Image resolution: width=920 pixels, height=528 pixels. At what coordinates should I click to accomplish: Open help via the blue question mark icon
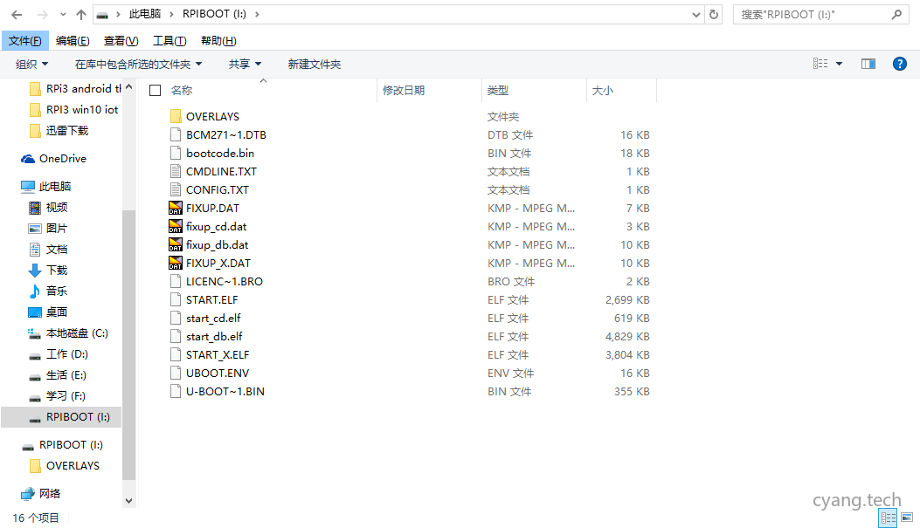(x=902, y=63)
